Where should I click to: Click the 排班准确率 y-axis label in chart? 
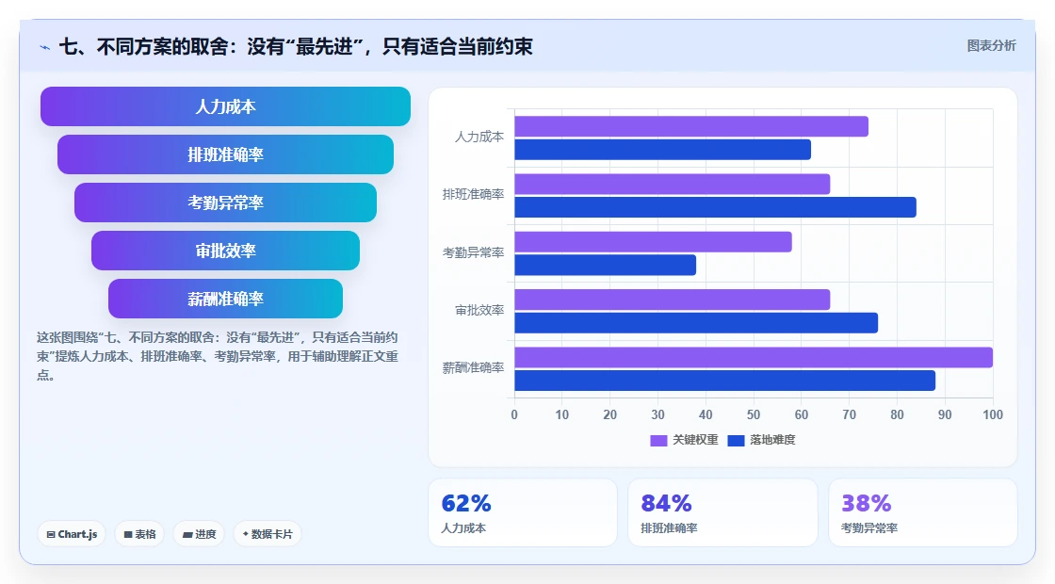[473, 194]
